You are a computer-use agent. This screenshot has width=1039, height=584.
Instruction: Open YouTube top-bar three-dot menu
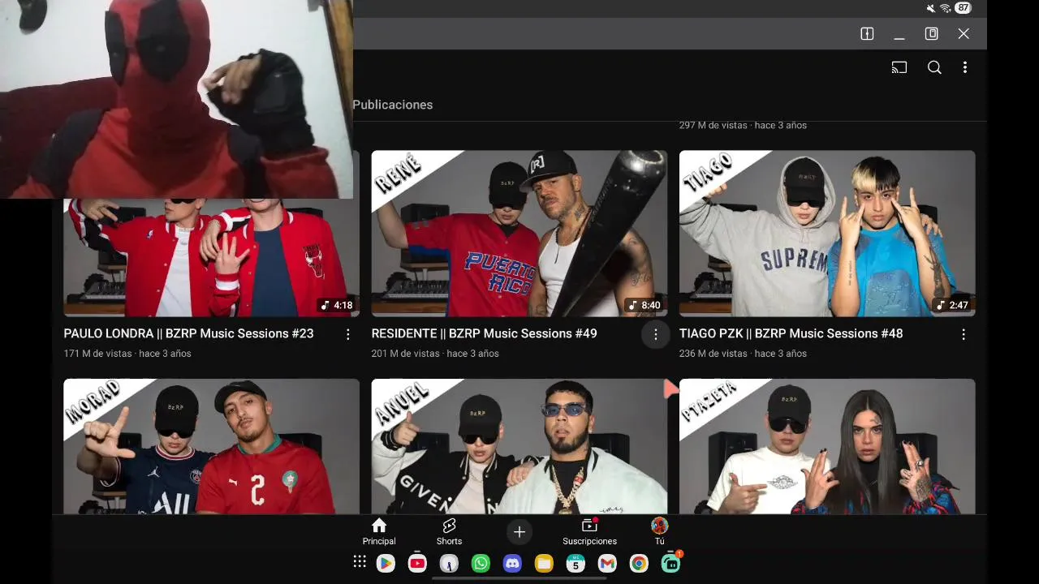[x=965, y=67]
